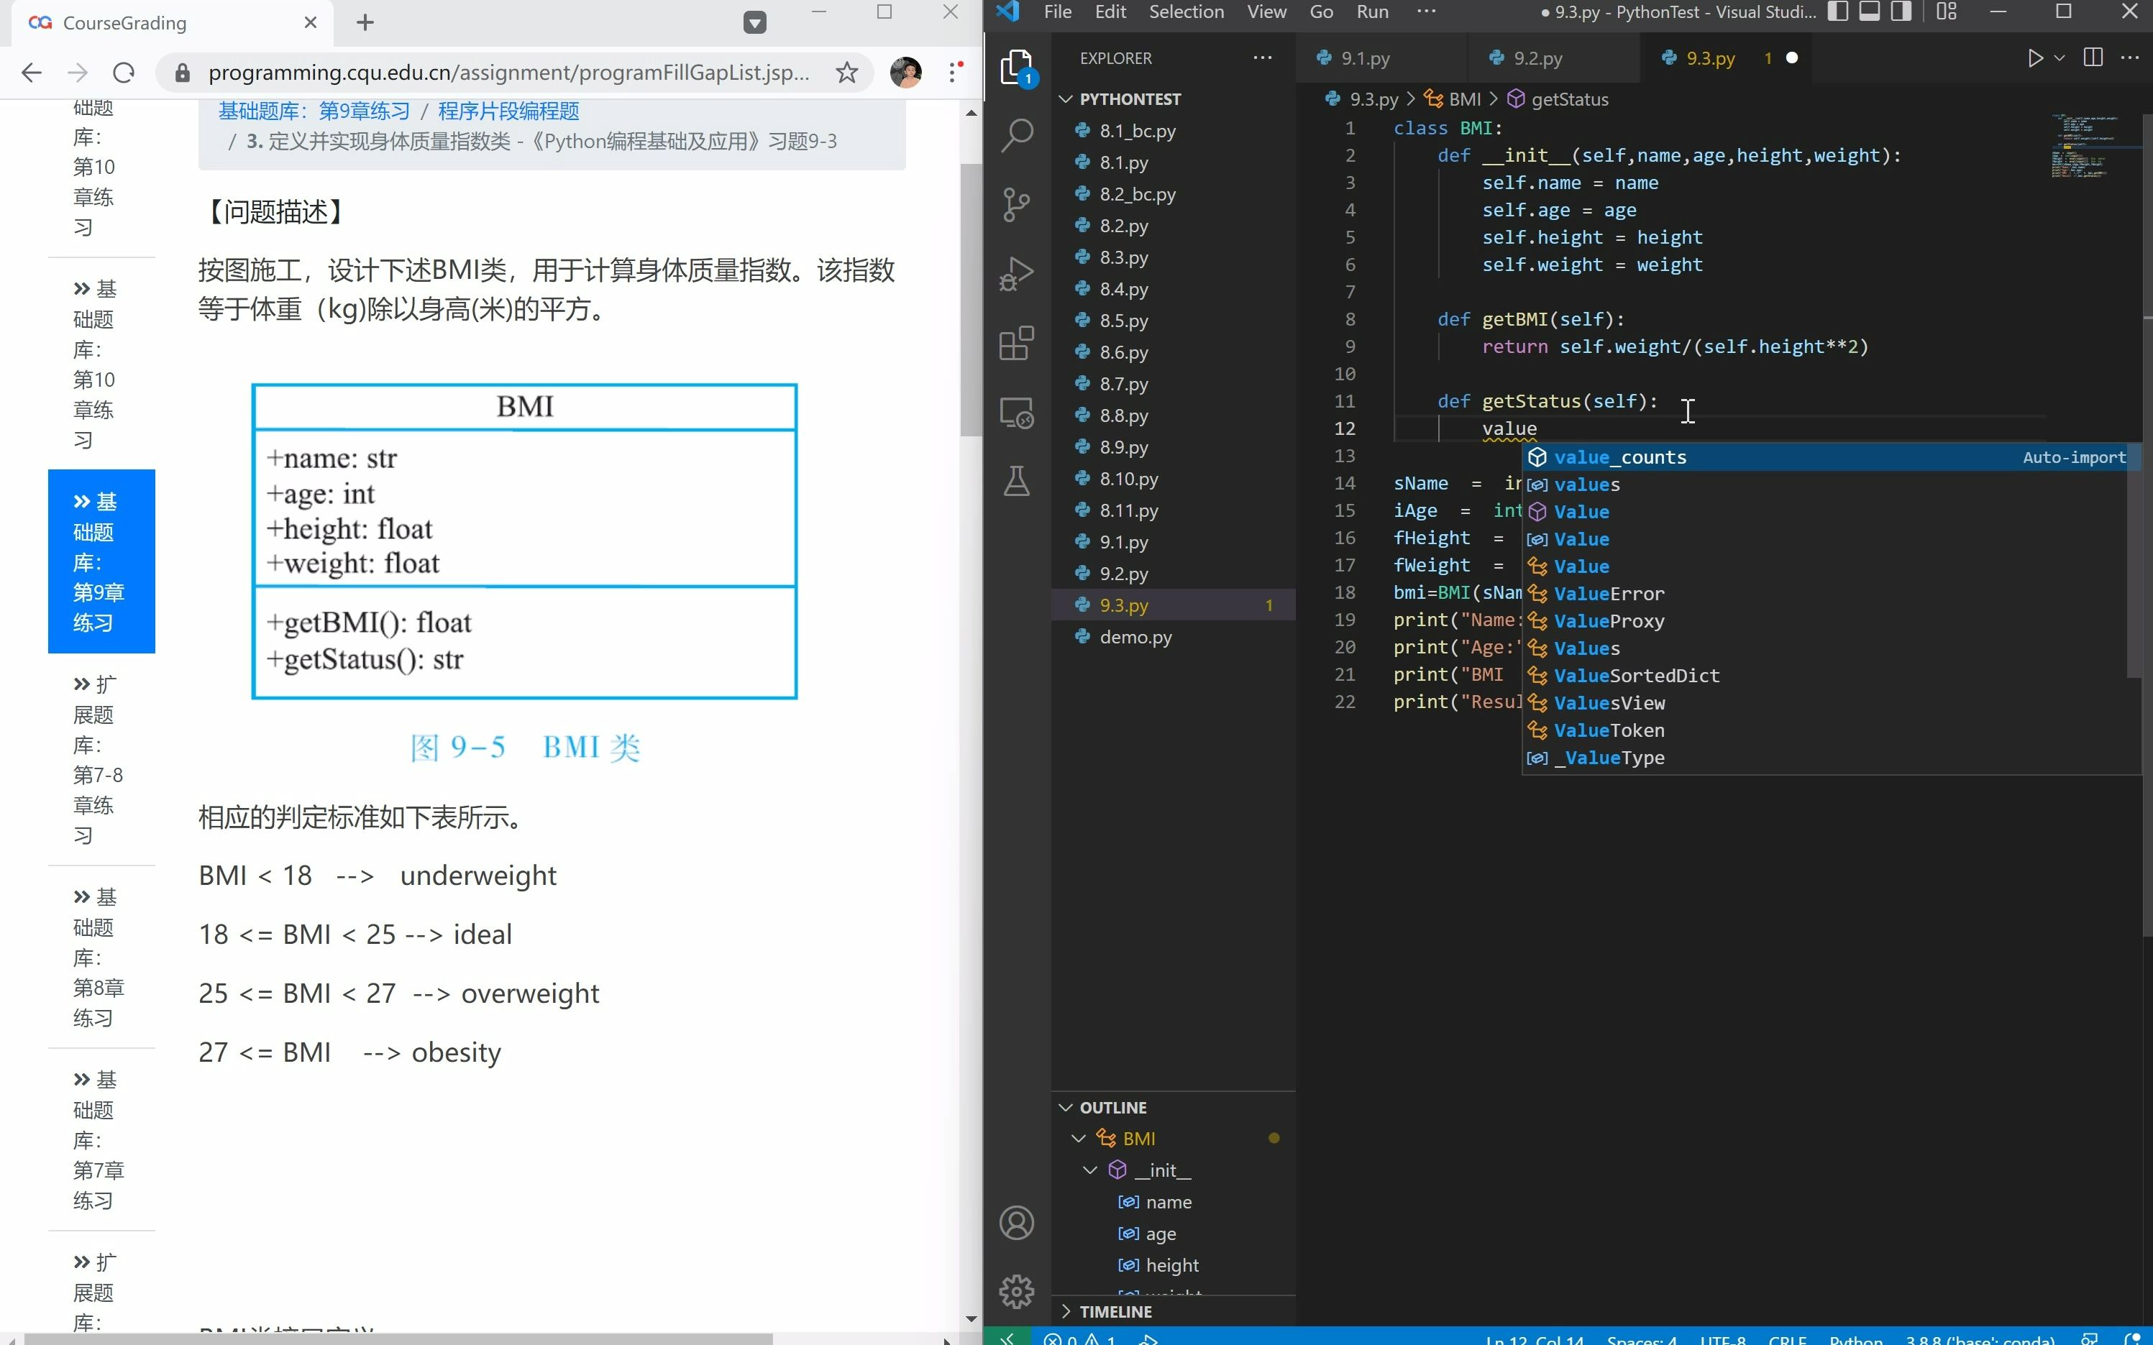Click the Manage gear icon
This screenshot has height=1345, width=2153.
(1016, 1291)
